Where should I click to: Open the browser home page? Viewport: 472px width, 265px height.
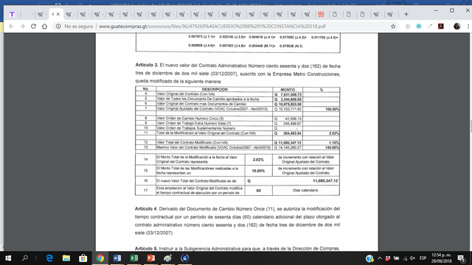[44, 26]
